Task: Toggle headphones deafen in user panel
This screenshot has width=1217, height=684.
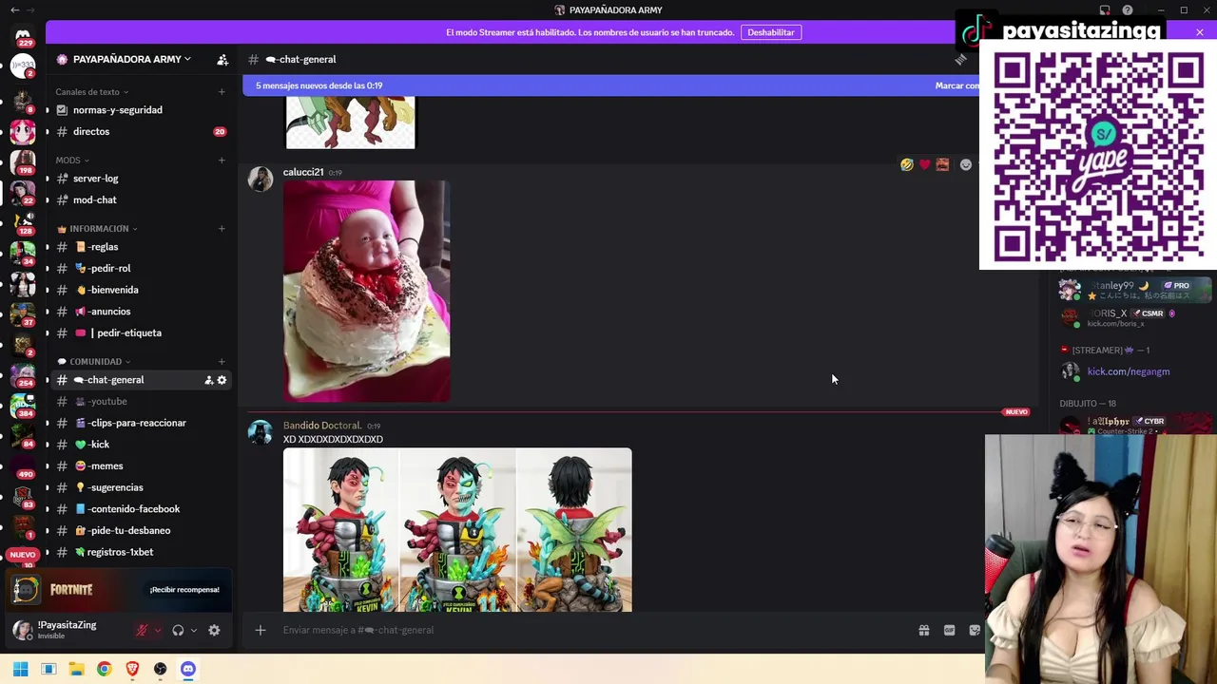Action: 178,630
